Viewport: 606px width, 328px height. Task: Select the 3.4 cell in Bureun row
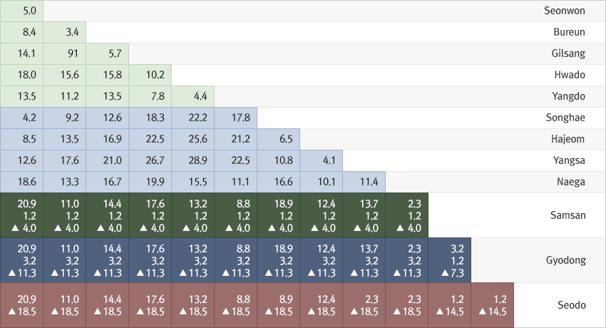point(64,32)
